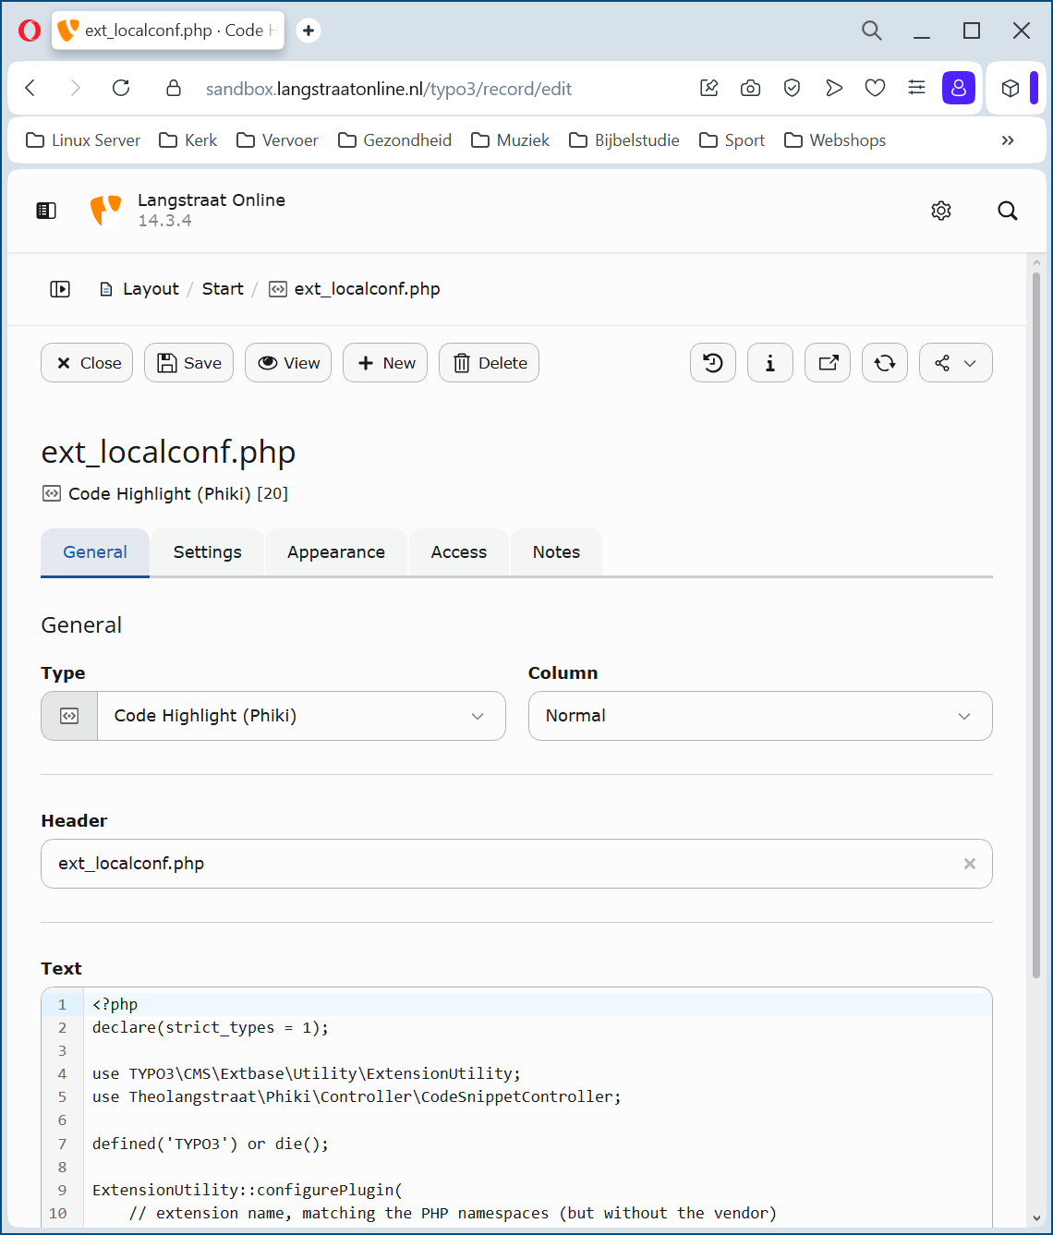Open the Opera menu logo
Viewport: 1053px width, 1235px height.
[30, 30]
